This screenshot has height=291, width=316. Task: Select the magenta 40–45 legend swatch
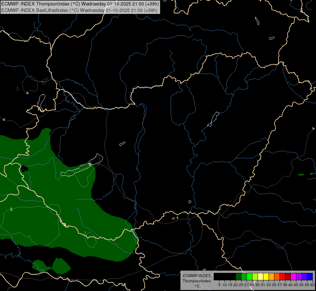tap(293, 276)
